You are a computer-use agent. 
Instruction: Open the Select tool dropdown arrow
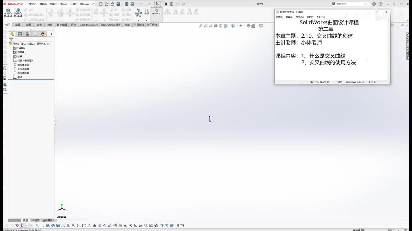click(161, 4)
